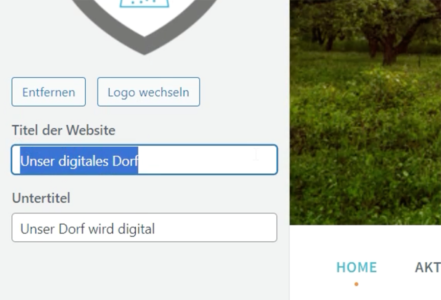441x300 pixels.
Task: Open the Logo wechseln dialog
Action: pyautogui.click(x=148, y=92)
